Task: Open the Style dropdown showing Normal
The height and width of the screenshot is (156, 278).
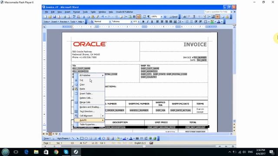Action: click(x=110, y=22)
